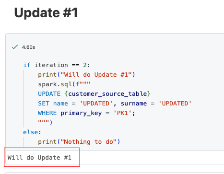Click the closing triple quotes line
This screenshot has width=224, height=174.
point(45,122)
